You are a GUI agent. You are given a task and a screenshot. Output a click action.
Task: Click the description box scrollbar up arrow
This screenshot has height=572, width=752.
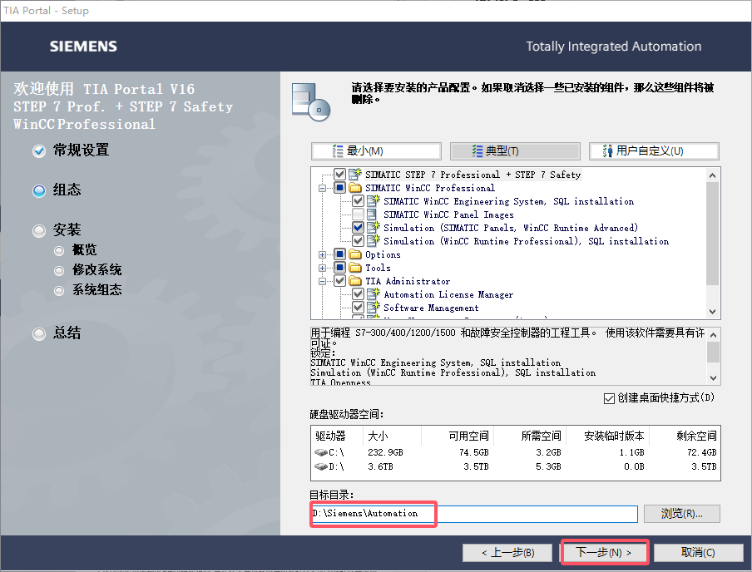click(714, 335)
